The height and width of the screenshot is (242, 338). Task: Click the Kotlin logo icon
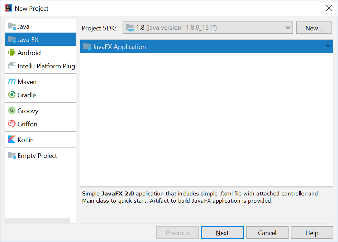[12, 140]
